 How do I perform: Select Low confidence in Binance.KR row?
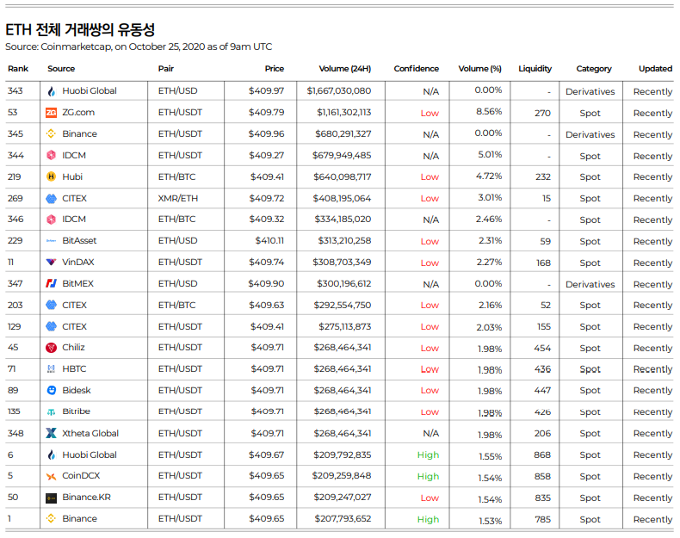(430, 498)
